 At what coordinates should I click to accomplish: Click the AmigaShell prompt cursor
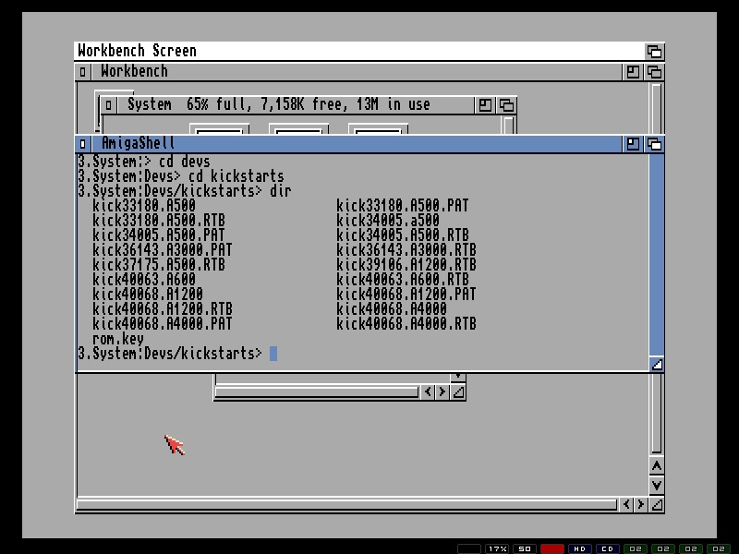273,354
